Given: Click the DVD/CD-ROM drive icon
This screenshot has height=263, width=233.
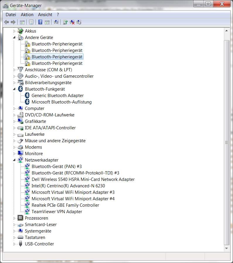Looking at the screenshot, I should coord(21,115).
